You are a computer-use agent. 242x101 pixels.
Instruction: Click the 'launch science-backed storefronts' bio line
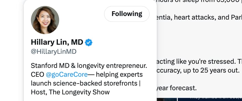pyautogui.click(x=84, y=83)
